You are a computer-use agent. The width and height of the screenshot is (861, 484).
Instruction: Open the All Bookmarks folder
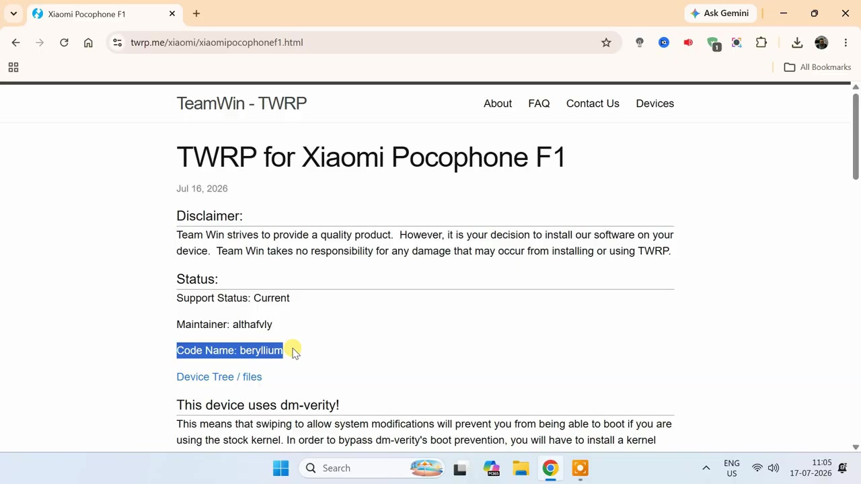(817, 67)
